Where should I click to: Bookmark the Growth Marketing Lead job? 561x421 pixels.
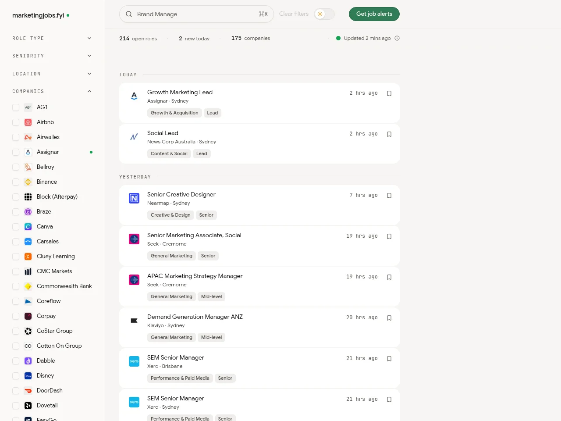click(x=389, y=93)
